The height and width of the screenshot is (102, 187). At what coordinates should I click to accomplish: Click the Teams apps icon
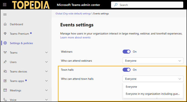pos(5,81)
